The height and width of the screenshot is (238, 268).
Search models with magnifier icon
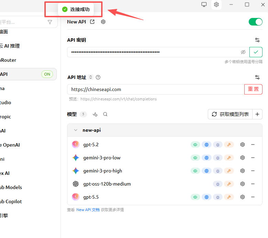(x=105, y=114)
